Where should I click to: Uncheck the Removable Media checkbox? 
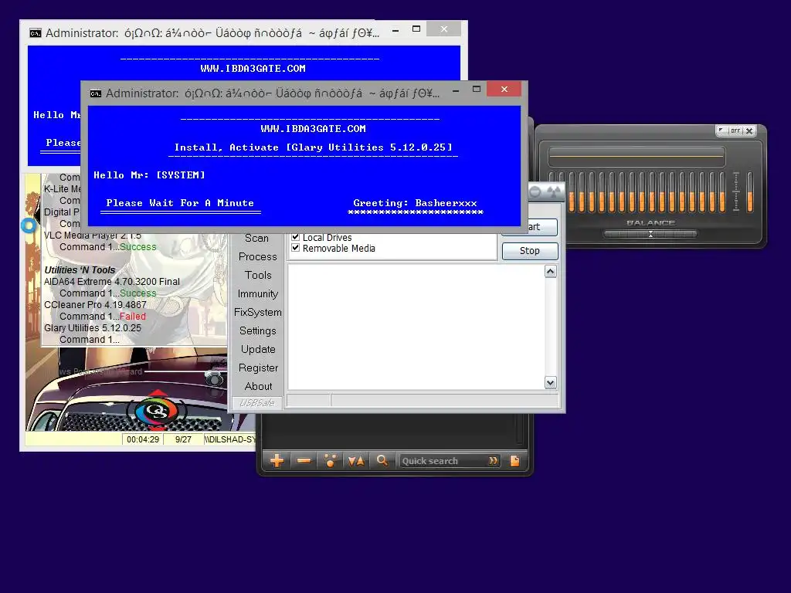point(296,248)
